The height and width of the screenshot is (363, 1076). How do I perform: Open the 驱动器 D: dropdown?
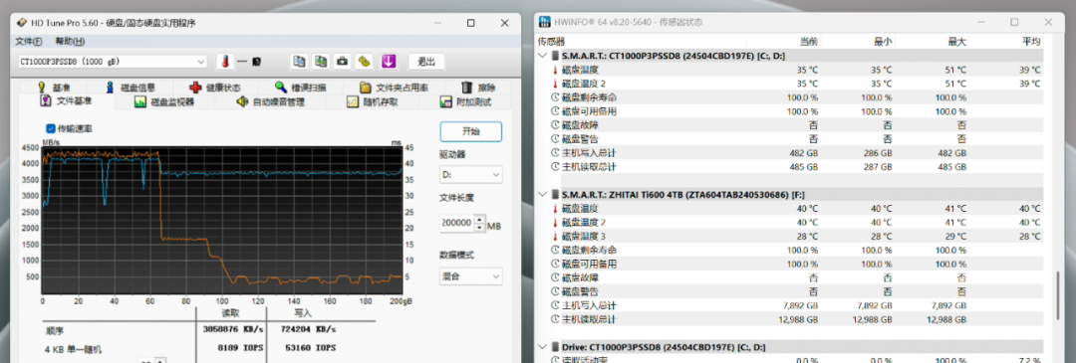tap(470, 175)
